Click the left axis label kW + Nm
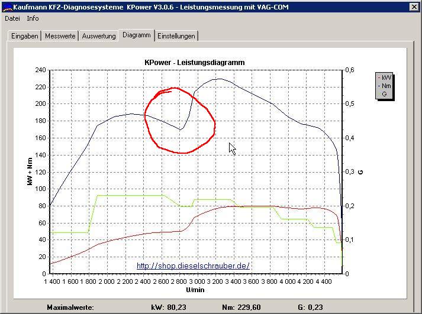The width and height of the screenshot is (422, 314). [x=29, y=171]
